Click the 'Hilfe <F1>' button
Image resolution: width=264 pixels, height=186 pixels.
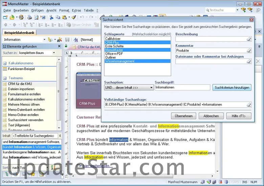coord(239,116)
